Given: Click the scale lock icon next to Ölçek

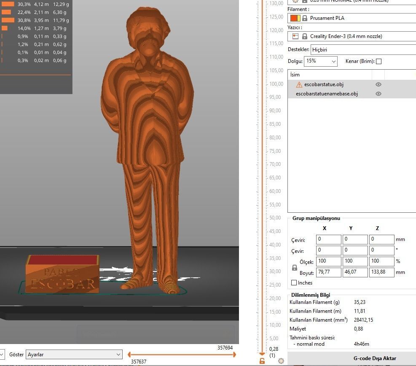Looking at the screenshot, I should click(295, 268).
